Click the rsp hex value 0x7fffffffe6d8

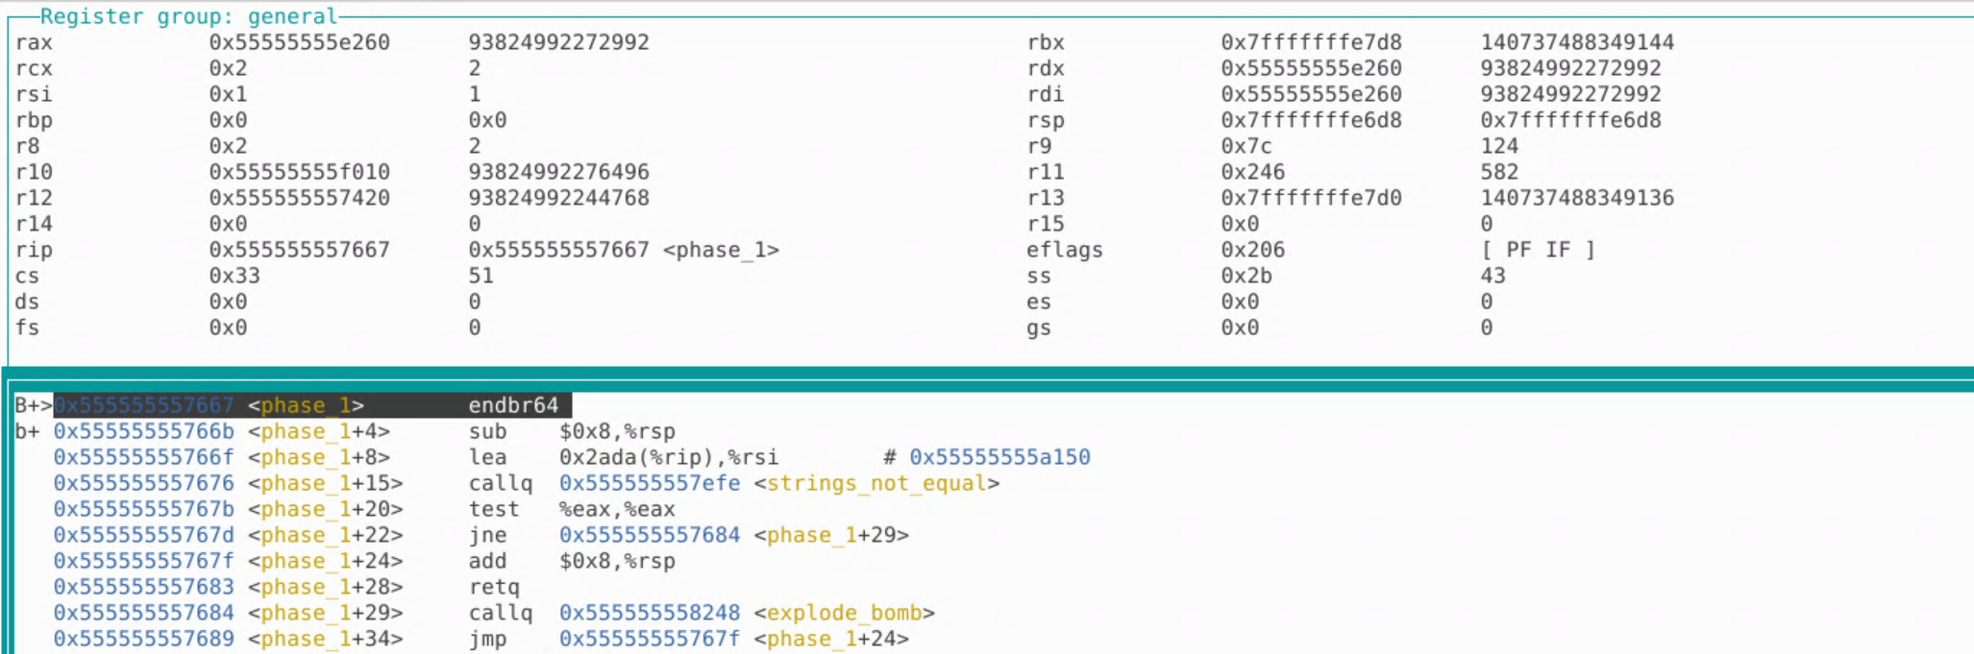click(x=1311, y=120)
